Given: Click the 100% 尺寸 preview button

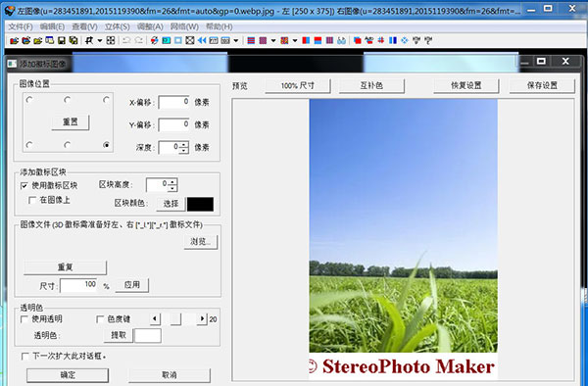Looking at the screenshot, I should pos(298,85).
